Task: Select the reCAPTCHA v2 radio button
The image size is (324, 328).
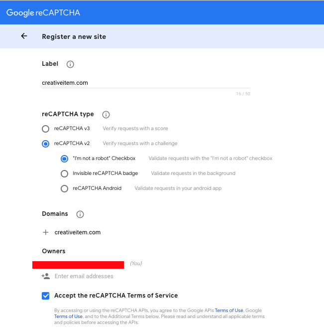Action: (46, 144)
